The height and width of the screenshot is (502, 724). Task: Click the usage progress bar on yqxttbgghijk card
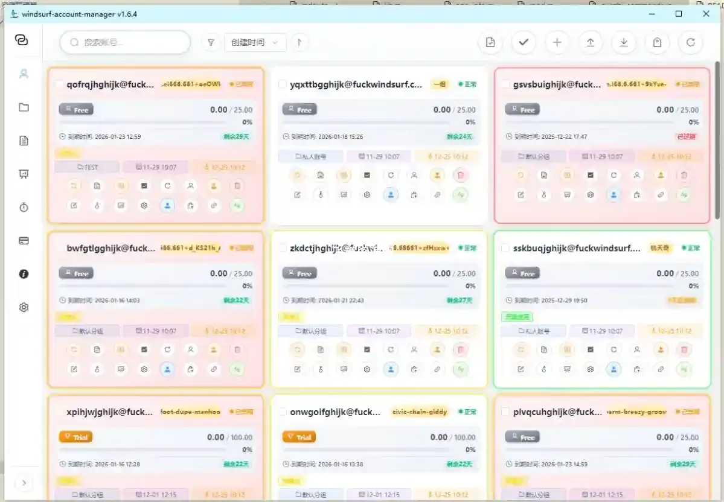366,122
